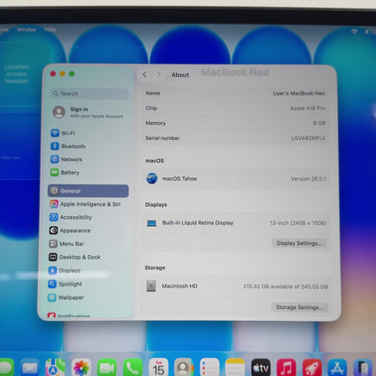
Task: Open Display Settings…
Action: [x=299, y=243]
